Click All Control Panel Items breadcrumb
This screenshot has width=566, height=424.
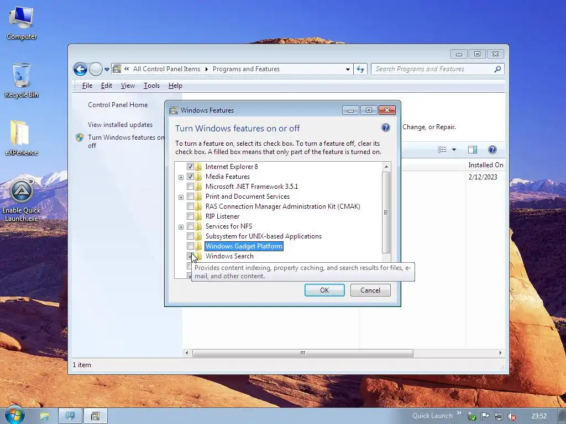pos(166,69)
